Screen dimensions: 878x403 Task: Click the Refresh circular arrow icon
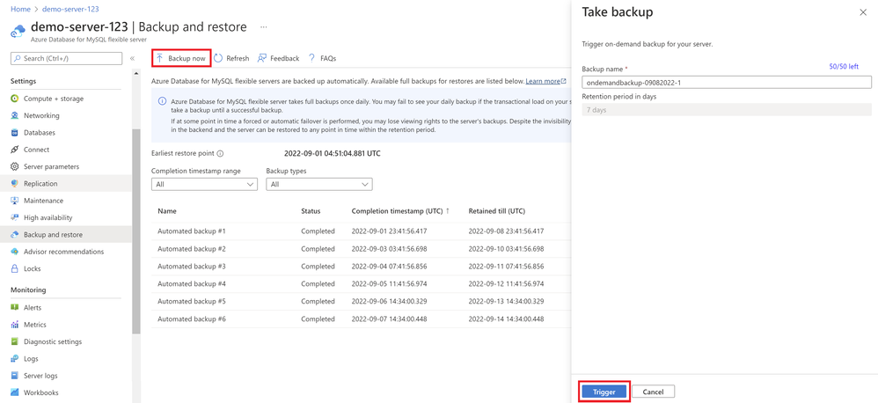tap(218, 58)
